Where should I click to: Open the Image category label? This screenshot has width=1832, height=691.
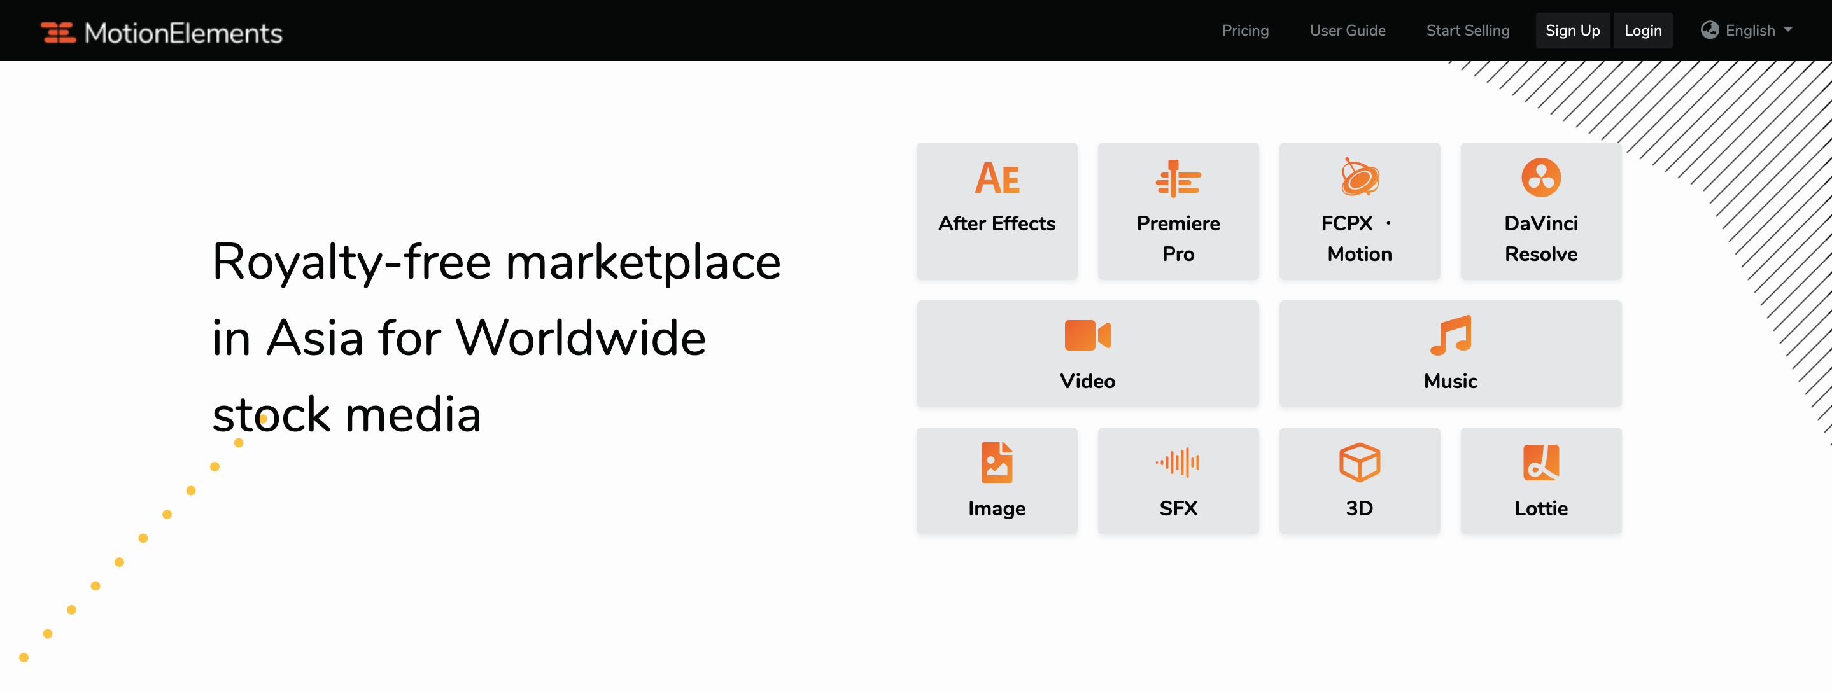(x=996, y=508)
